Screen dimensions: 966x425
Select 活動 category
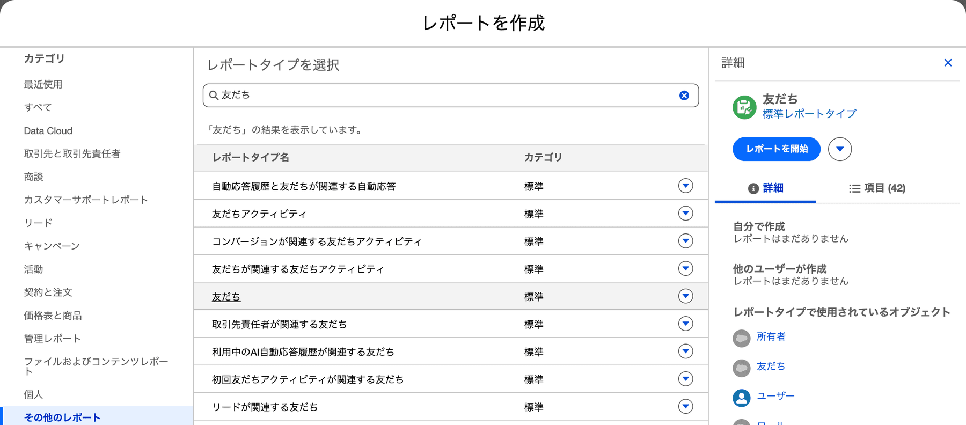33,269
